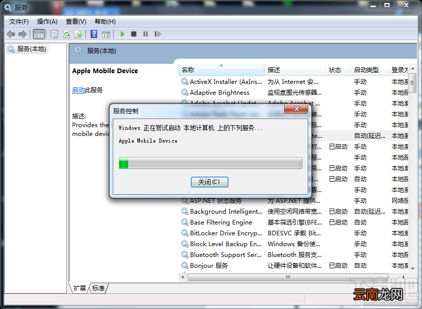Toggle the show/hide console tree icon
Image resolution: width=422 pixels, height=309 pixels.
pos(39,34)
